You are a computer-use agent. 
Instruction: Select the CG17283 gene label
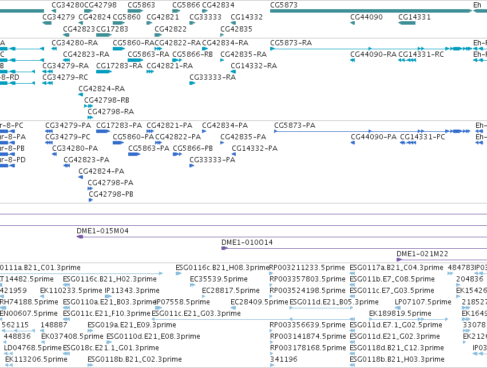112,29
